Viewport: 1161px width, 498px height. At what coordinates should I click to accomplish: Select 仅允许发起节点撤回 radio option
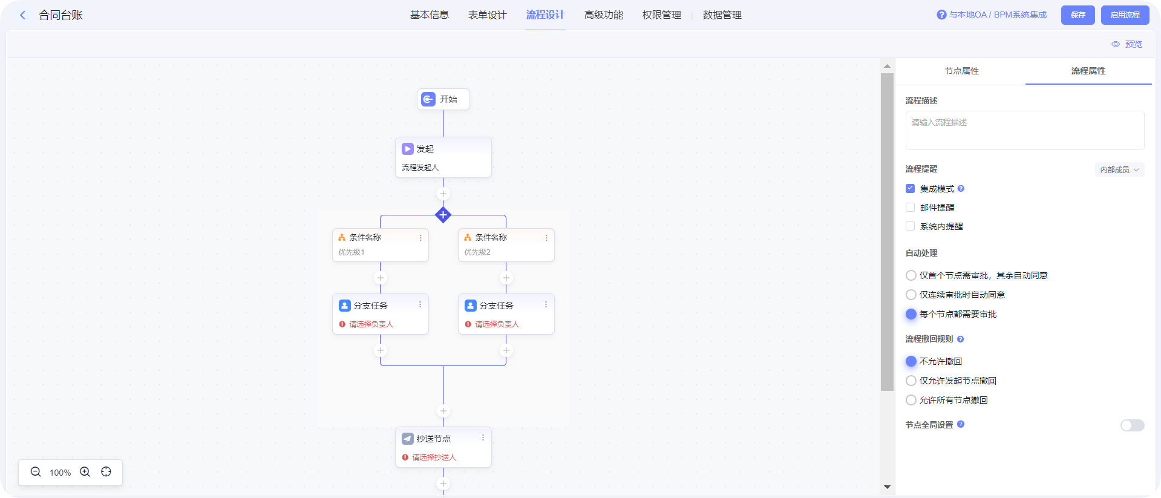[911, 381]
